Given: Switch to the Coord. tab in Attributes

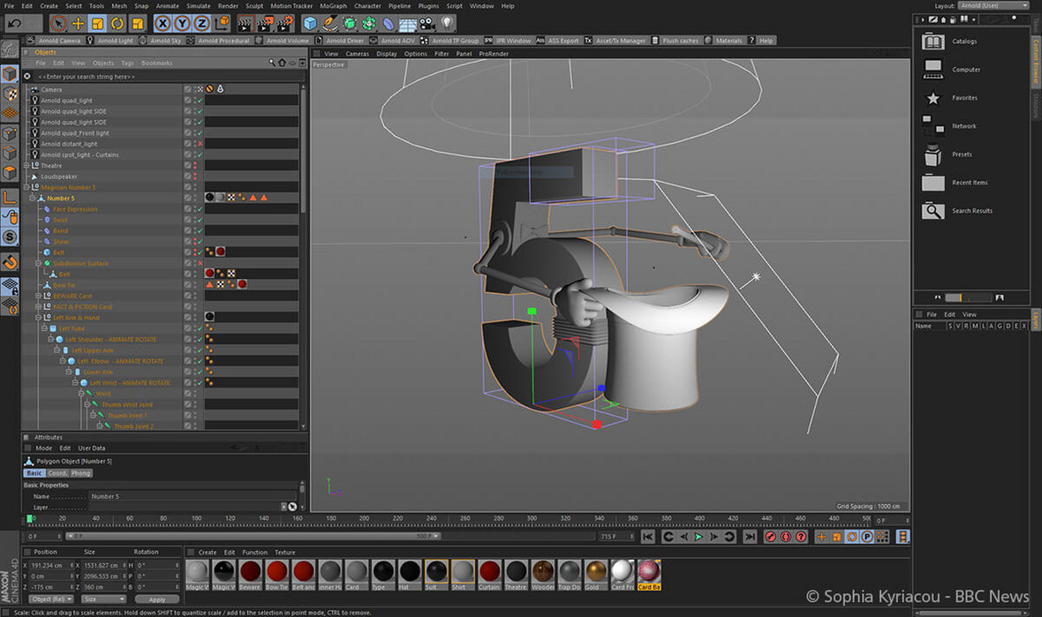Looking at the screenshot, I should 57,473.
